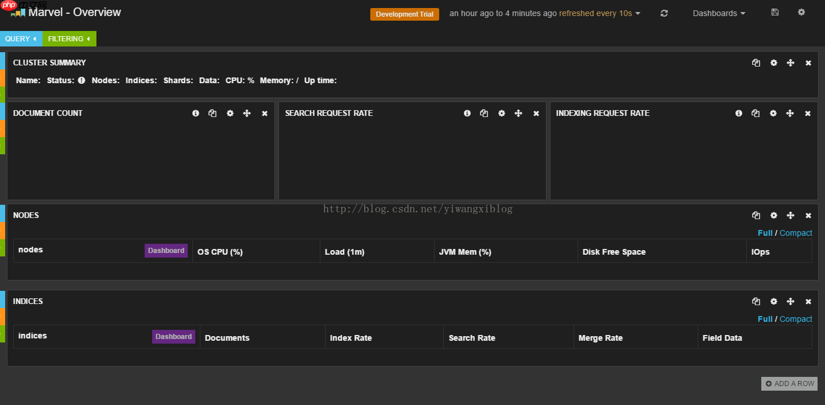Image resolution: width=825 pixels, height=405 pixels.
Task: Click the orange row handle beside Cluster Summary
Action: [2, 78]
